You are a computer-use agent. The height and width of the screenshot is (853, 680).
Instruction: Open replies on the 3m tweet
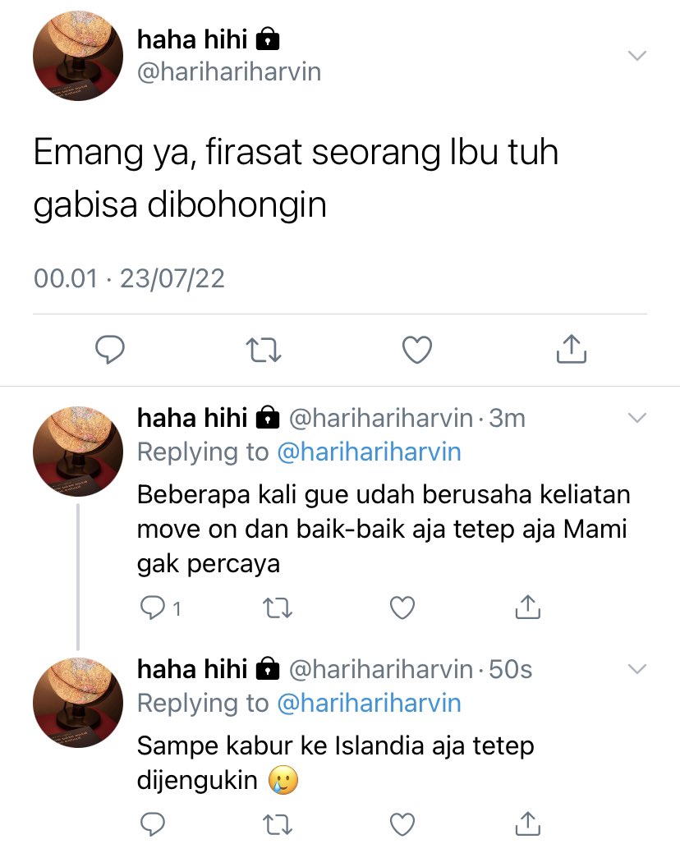coord(160,608)
